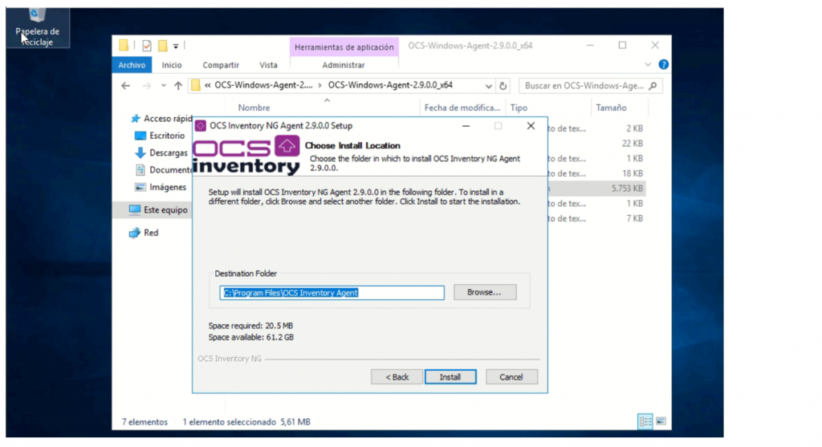
Task: Select Red in the navigation pane
Action: pyautogui.click(x=144, y=233)
